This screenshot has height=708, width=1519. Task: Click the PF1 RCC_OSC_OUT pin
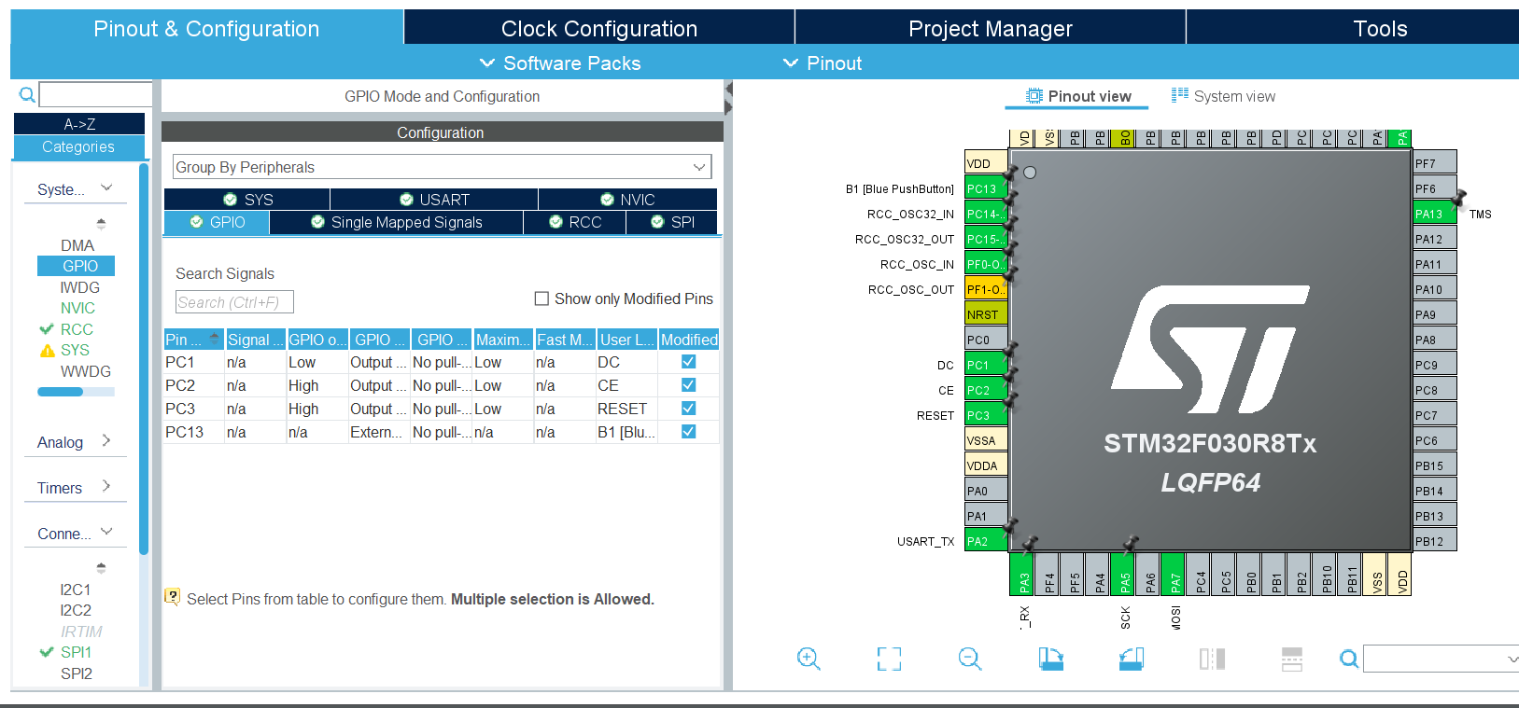pyautogui.click(x=985, y=289)
